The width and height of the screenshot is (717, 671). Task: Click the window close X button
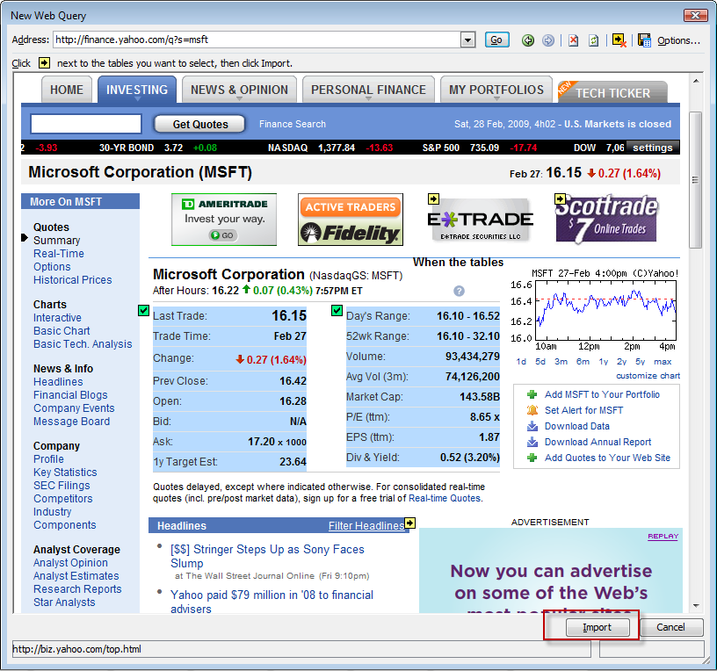(x=695, y=15)
